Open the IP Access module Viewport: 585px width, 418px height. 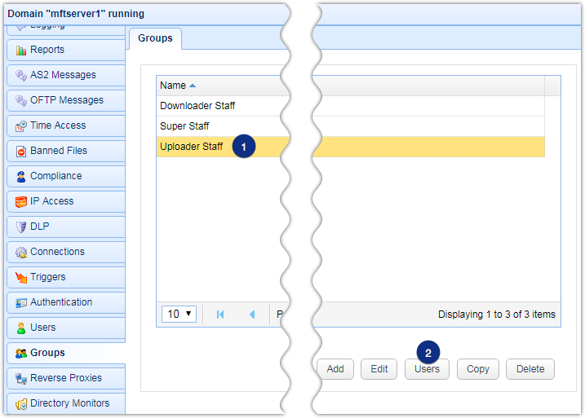65,201
